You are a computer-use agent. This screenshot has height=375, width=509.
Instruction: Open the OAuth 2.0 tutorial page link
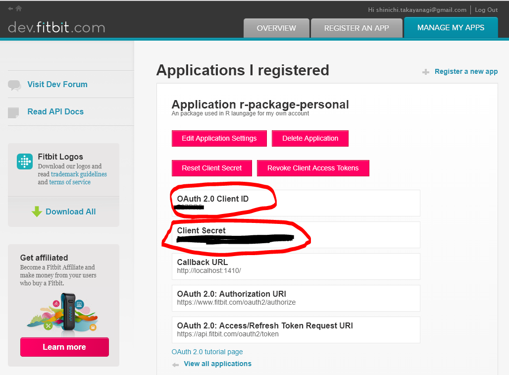(x=207, y=352)
